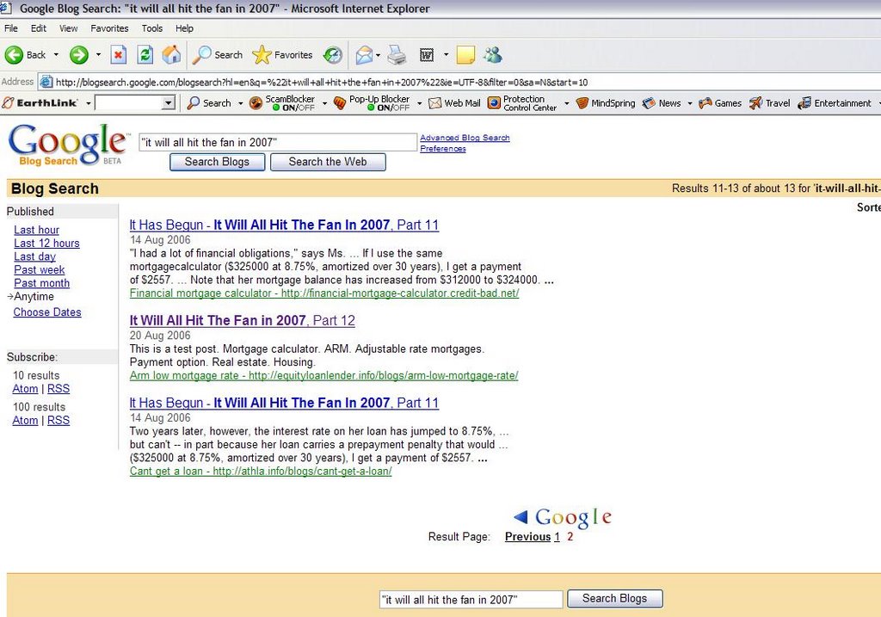881x617 pixels.
Task: Open the ScamBlocker dropdown arrow
Action: pyautogui.click(x=324, y=103)
